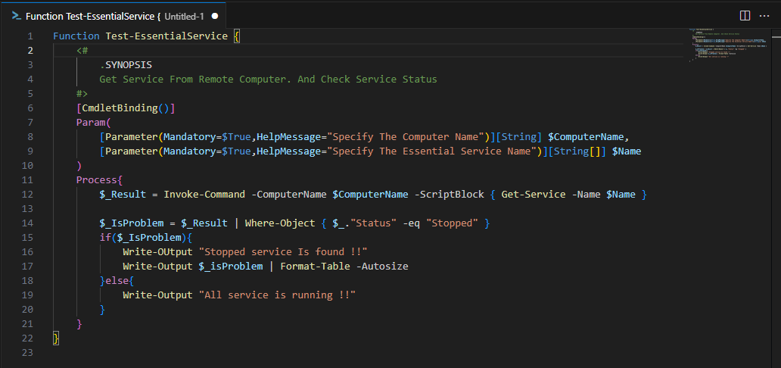781x368 pixels.
Task: Click $_isProblem on line 17
Action: [x=231, y=267]
